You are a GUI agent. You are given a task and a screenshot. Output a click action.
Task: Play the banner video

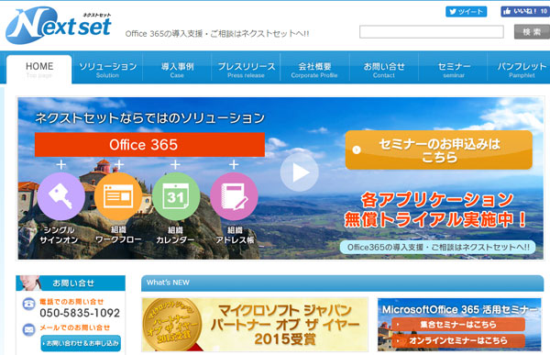[299, 172]
